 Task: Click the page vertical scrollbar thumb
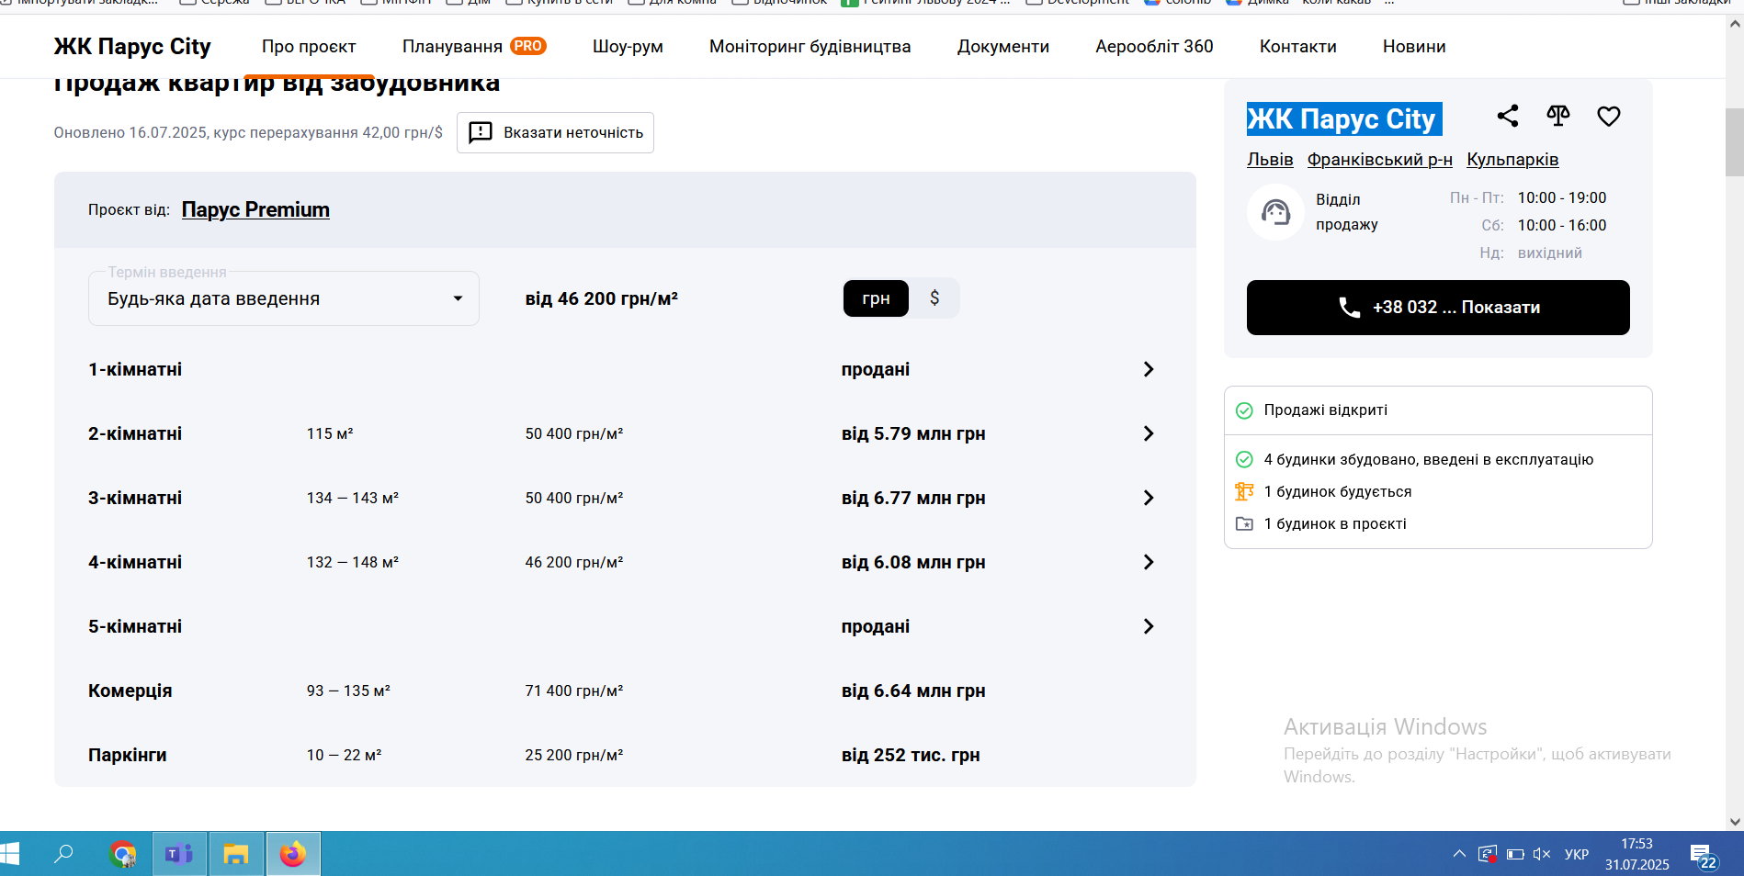pyautogui.click(x=1735, y=141)
